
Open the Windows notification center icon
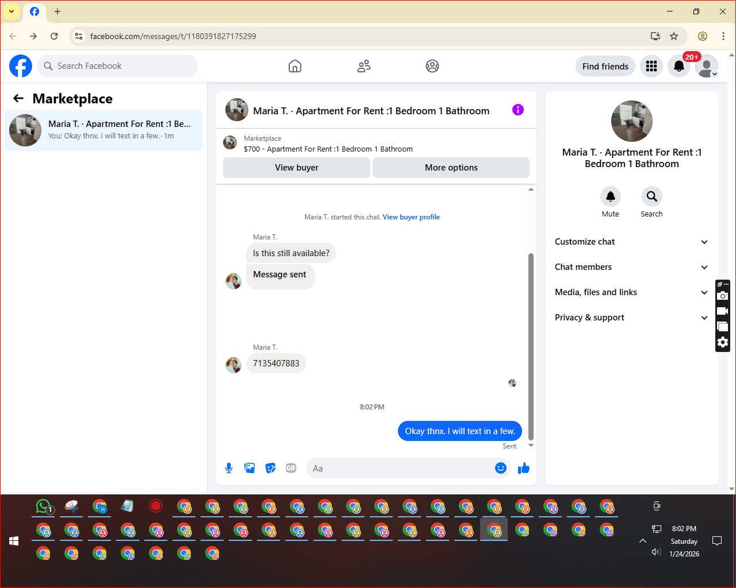tap(717, 541)
